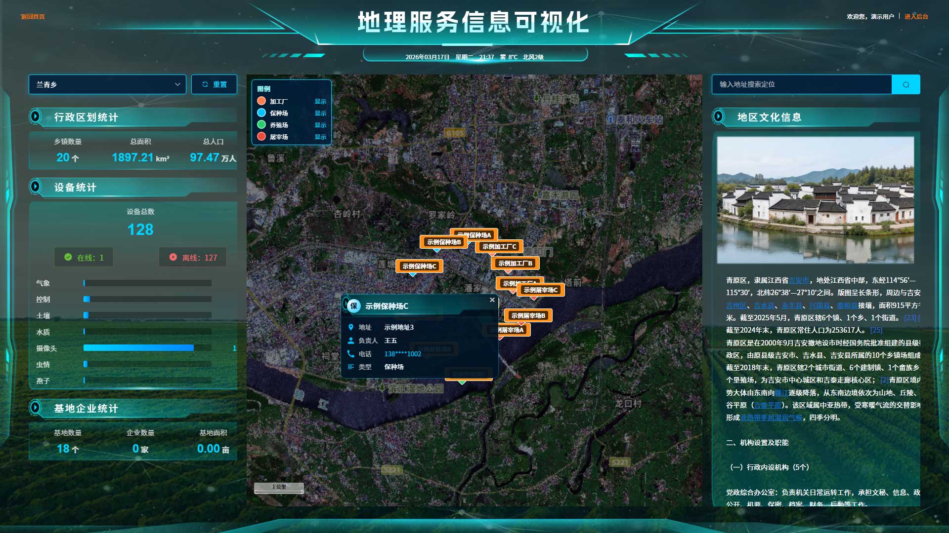Toggle 显示 for 保种场 layer
This screenshot has height=533, width=949.
point(320,113)
